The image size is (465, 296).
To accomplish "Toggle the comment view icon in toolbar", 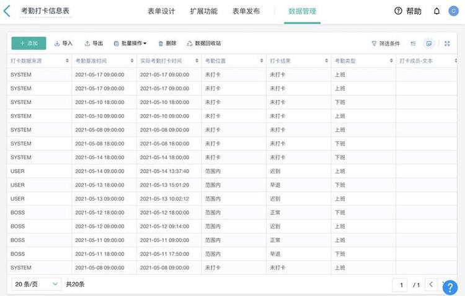I will click(x=429, y=43).
